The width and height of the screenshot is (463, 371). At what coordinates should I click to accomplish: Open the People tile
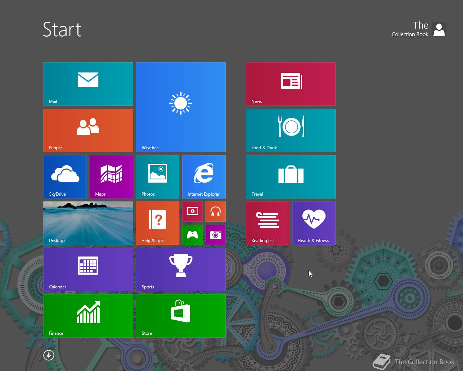coord(88,130)
